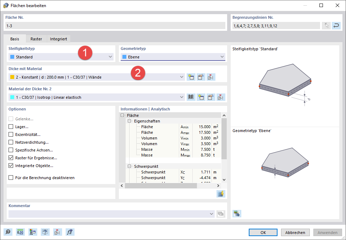The height and width of the screenshot is (240, 346).
Task: Click the comment library icon beside Kommentar
Action: click(221, 214)
